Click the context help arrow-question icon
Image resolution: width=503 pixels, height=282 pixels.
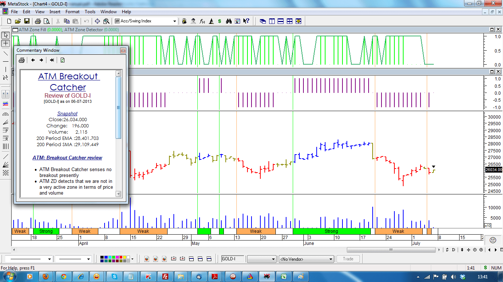coord(246,21)
